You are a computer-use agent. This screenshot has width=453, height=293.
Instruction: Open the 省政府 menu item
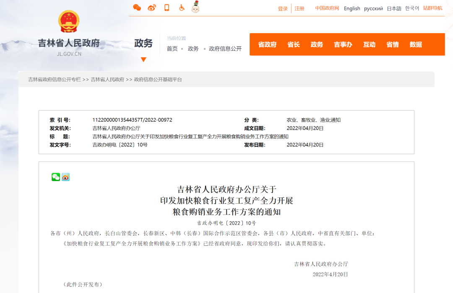(x=267, y=44)
